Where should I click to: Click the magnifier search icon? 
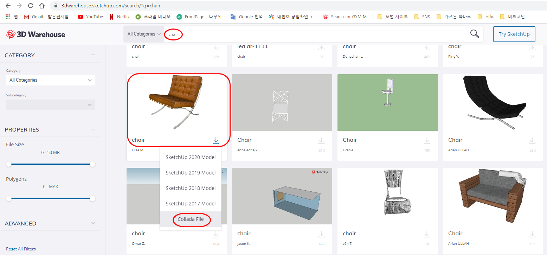[x=475, y=34]
